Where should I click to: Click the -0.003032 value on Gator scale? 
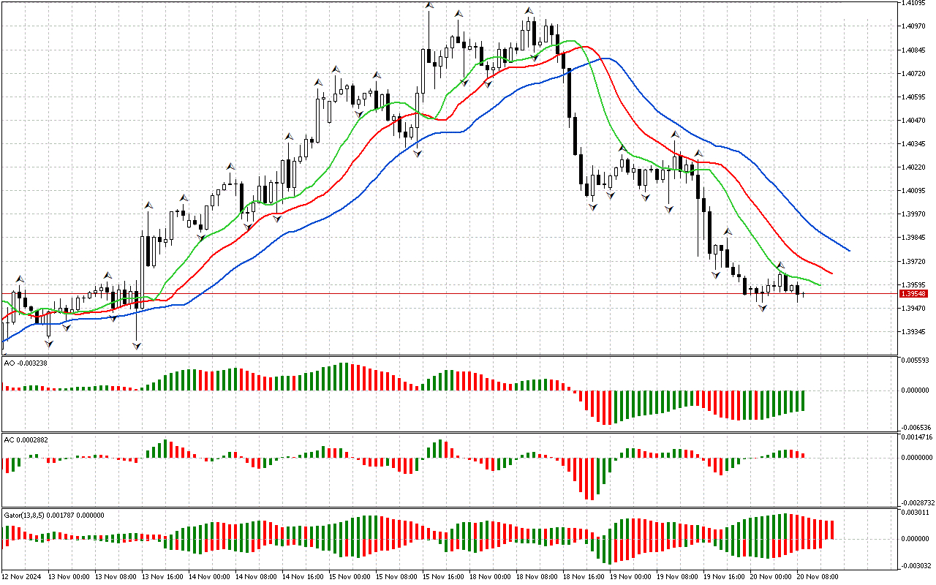[x=916, y=565]
